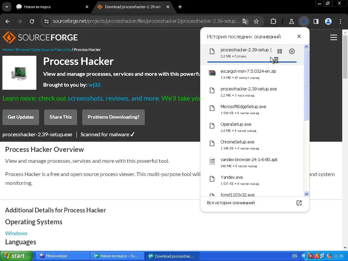Close the downloads history popup

pyautogui.click(x=299, y=36)
